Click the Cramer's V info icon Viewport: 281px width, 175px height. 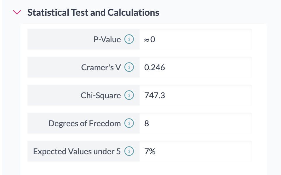129,67
